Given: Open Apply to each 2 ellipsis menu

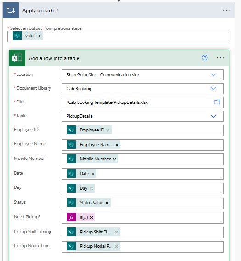Looking at the screenshot, I should coord(227,10).
